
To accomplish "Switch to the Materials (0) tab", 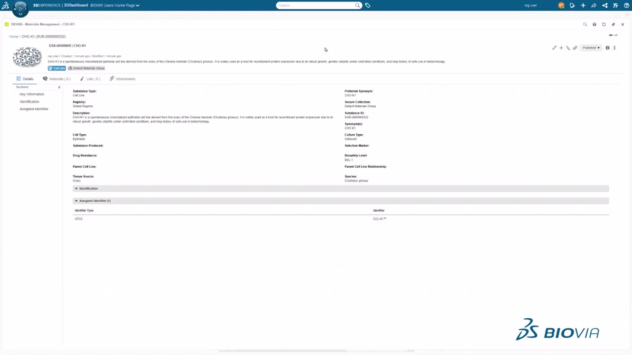I will click(x=57, y=79).
